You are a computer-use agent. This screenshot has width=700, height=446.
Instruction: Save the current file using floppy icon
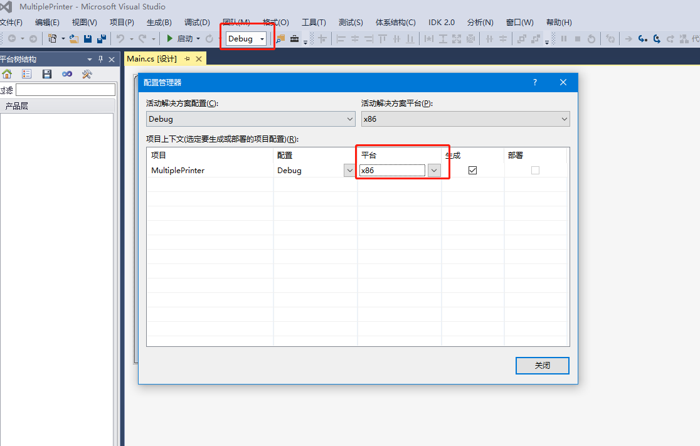pyautogui.click(x=88, y=39)
